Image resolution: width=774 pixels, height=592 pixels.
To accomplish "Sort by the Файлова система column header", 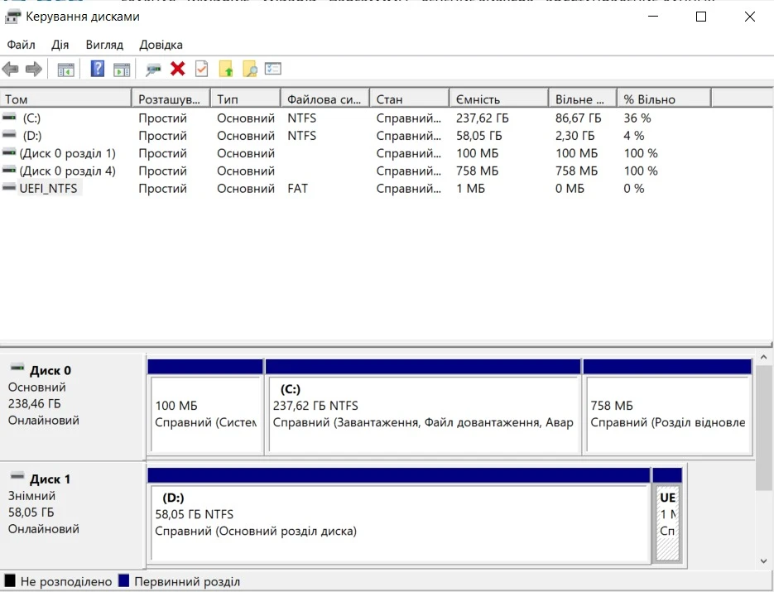I will (x=324, y=99).
